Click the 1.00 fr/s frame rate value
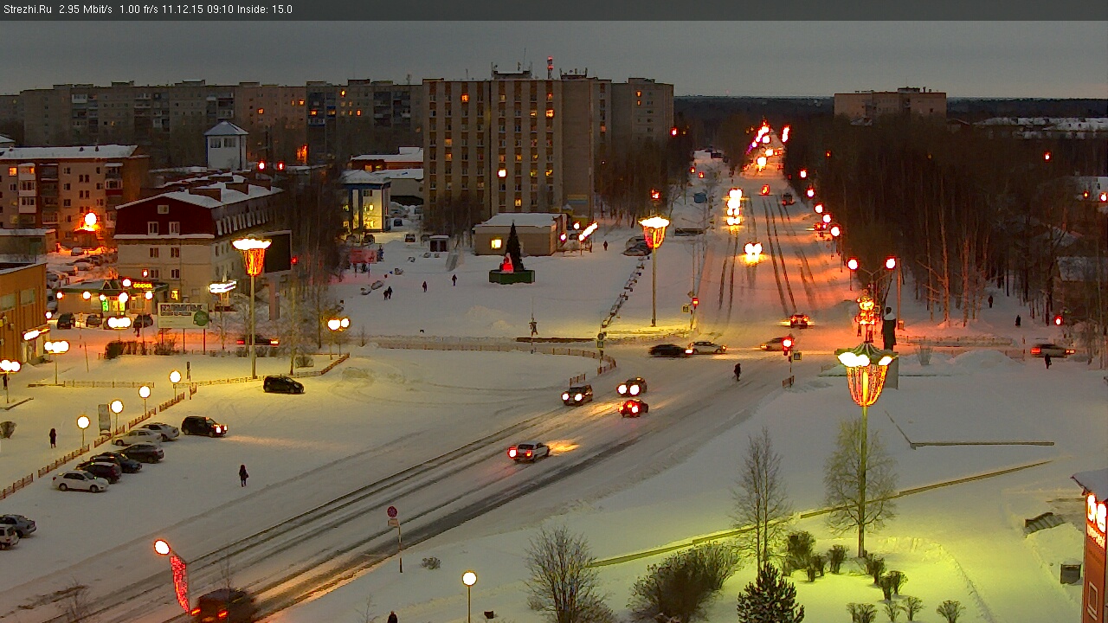Screen dimensions: 1108x623 [140, 10]
